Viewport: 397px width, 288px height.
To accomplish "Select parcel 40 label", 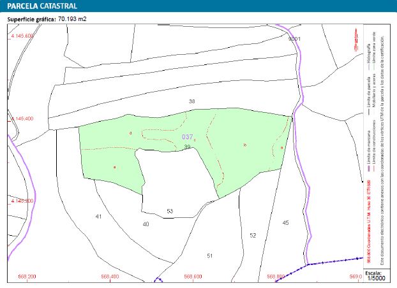I will (146, 224).
